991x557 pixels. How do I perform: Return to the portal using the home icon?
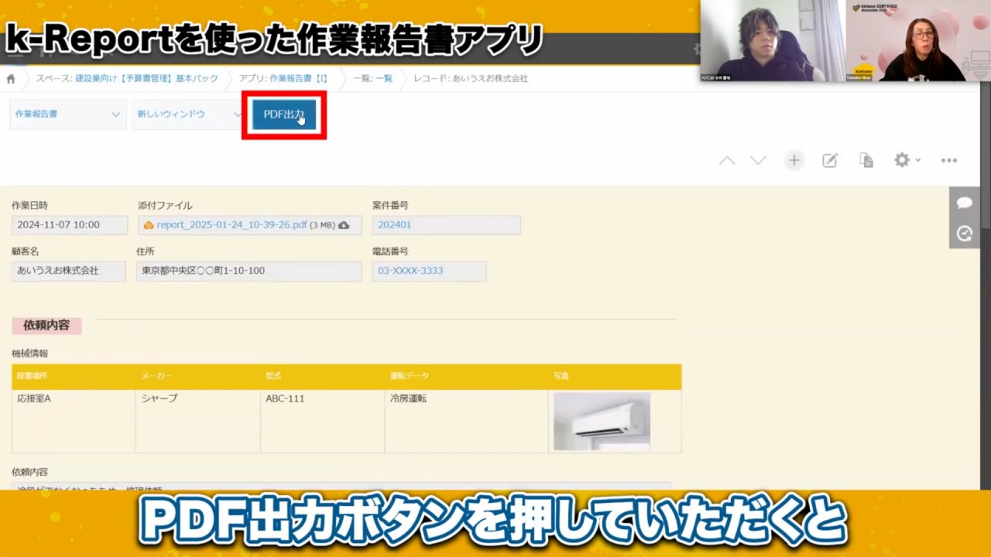pos(11,78)
